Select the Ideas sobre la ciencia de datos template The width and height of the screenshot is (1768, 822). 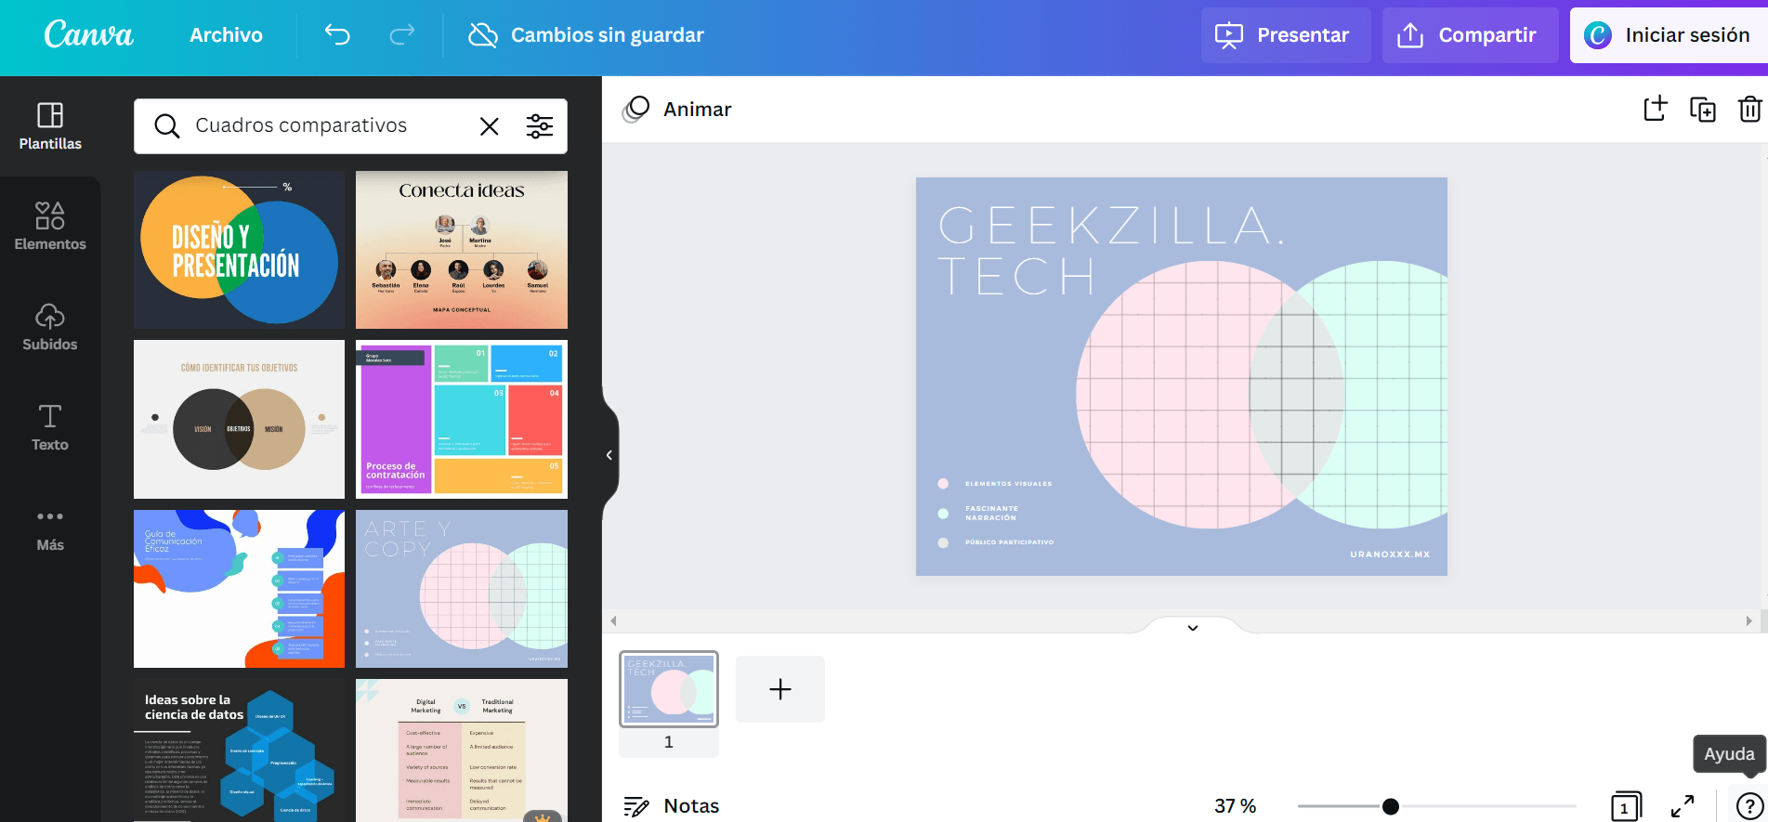(x=239, y=750)
